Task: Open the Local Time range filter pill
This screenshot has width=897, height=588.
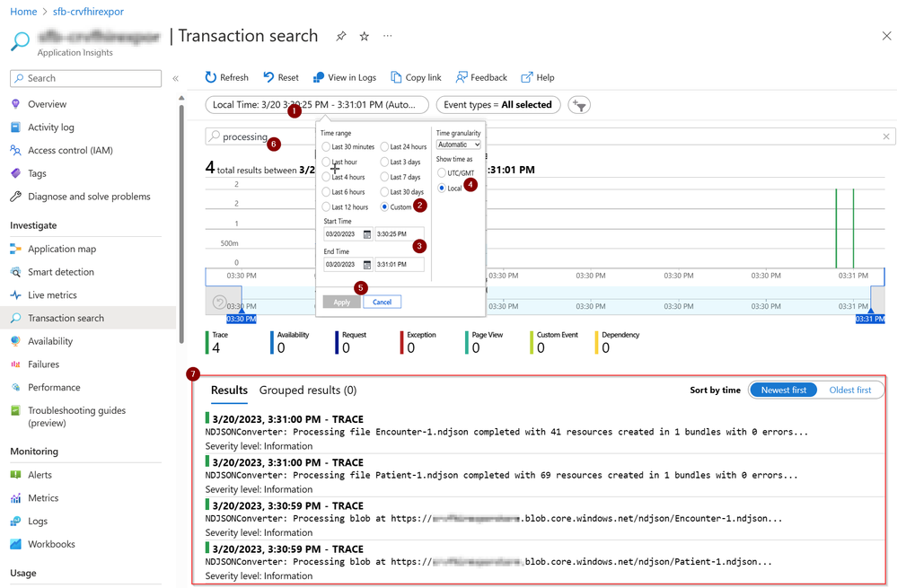Action: click(x=317, y=105)
